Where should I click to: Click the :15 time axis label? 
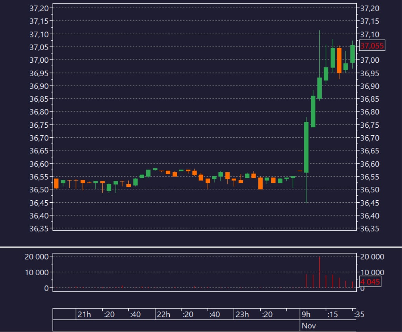[333, 314]
